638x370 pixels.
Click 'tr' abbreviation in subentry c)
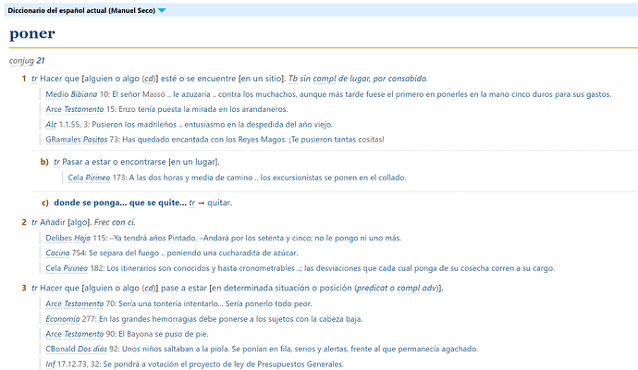[192, 203]
